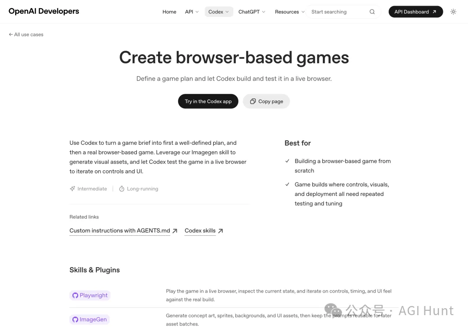The width and height of the screenshot is (468, 329).
Task: Open the Resources dropdown menu
Action: (289, 12)
